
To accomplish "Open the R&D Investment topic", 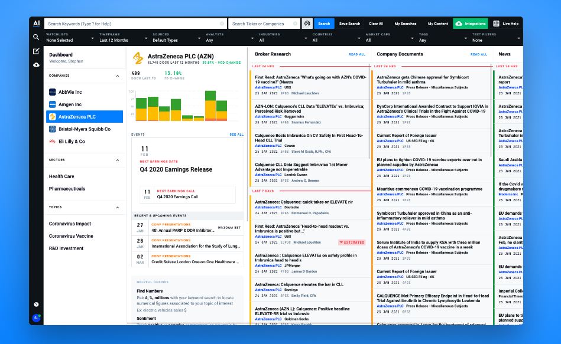I will 66,248.
